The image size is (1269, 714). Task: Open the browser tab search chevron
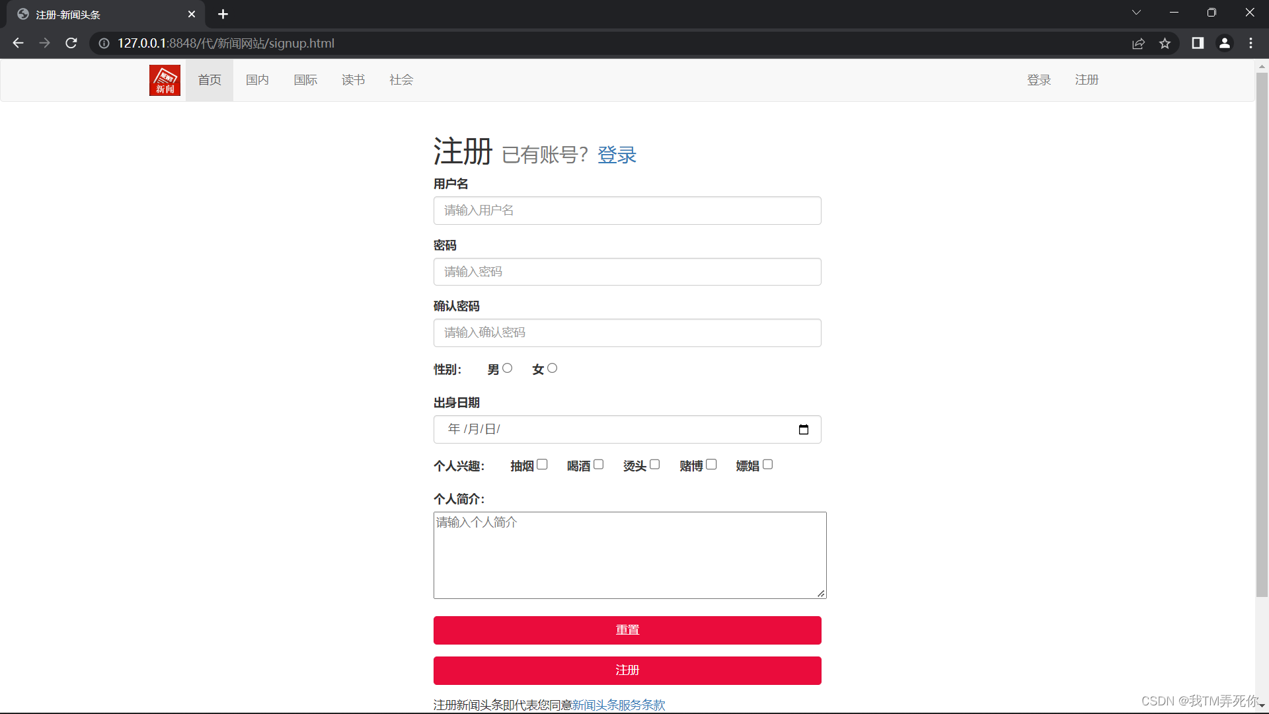[x=1136, y=12]
